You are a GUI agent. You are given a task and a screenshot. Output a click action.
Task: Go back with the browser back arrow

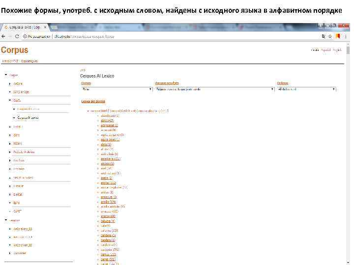coord(3,36)
